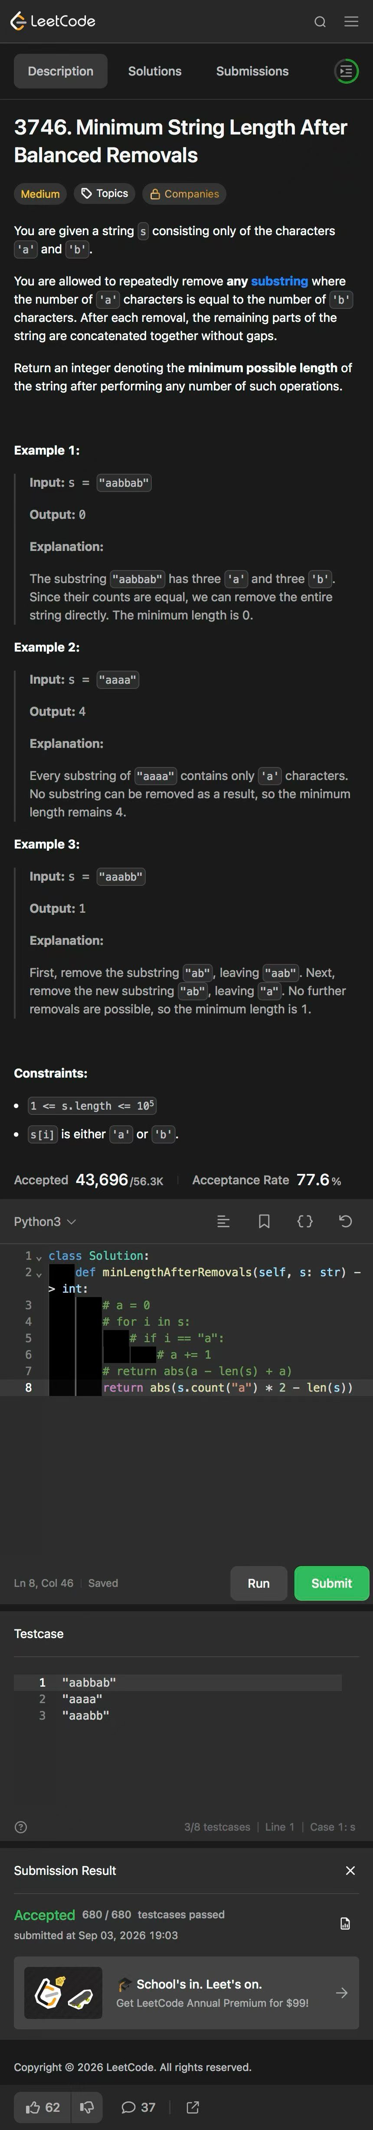Reset code with the revert icon
This screenshot has width=373, height=2130.
click(346, 1221)
